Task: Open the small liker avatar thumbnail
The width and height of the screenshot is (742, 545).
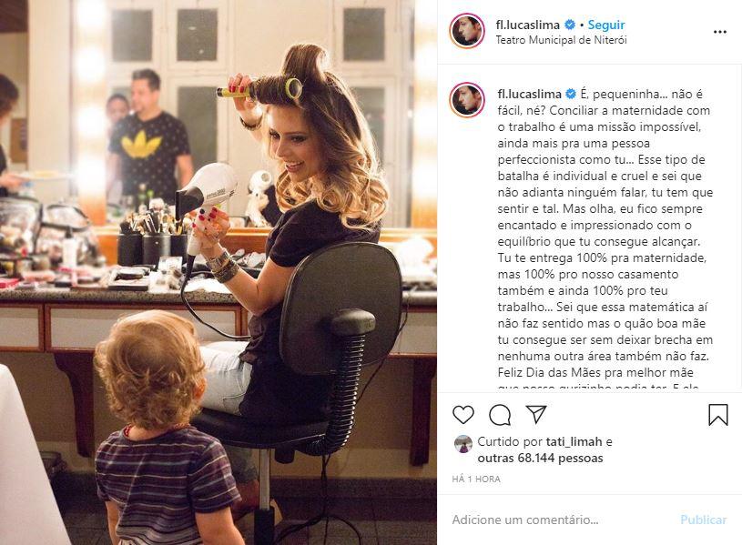Action: pyautogui.click(x=462, y=444)
